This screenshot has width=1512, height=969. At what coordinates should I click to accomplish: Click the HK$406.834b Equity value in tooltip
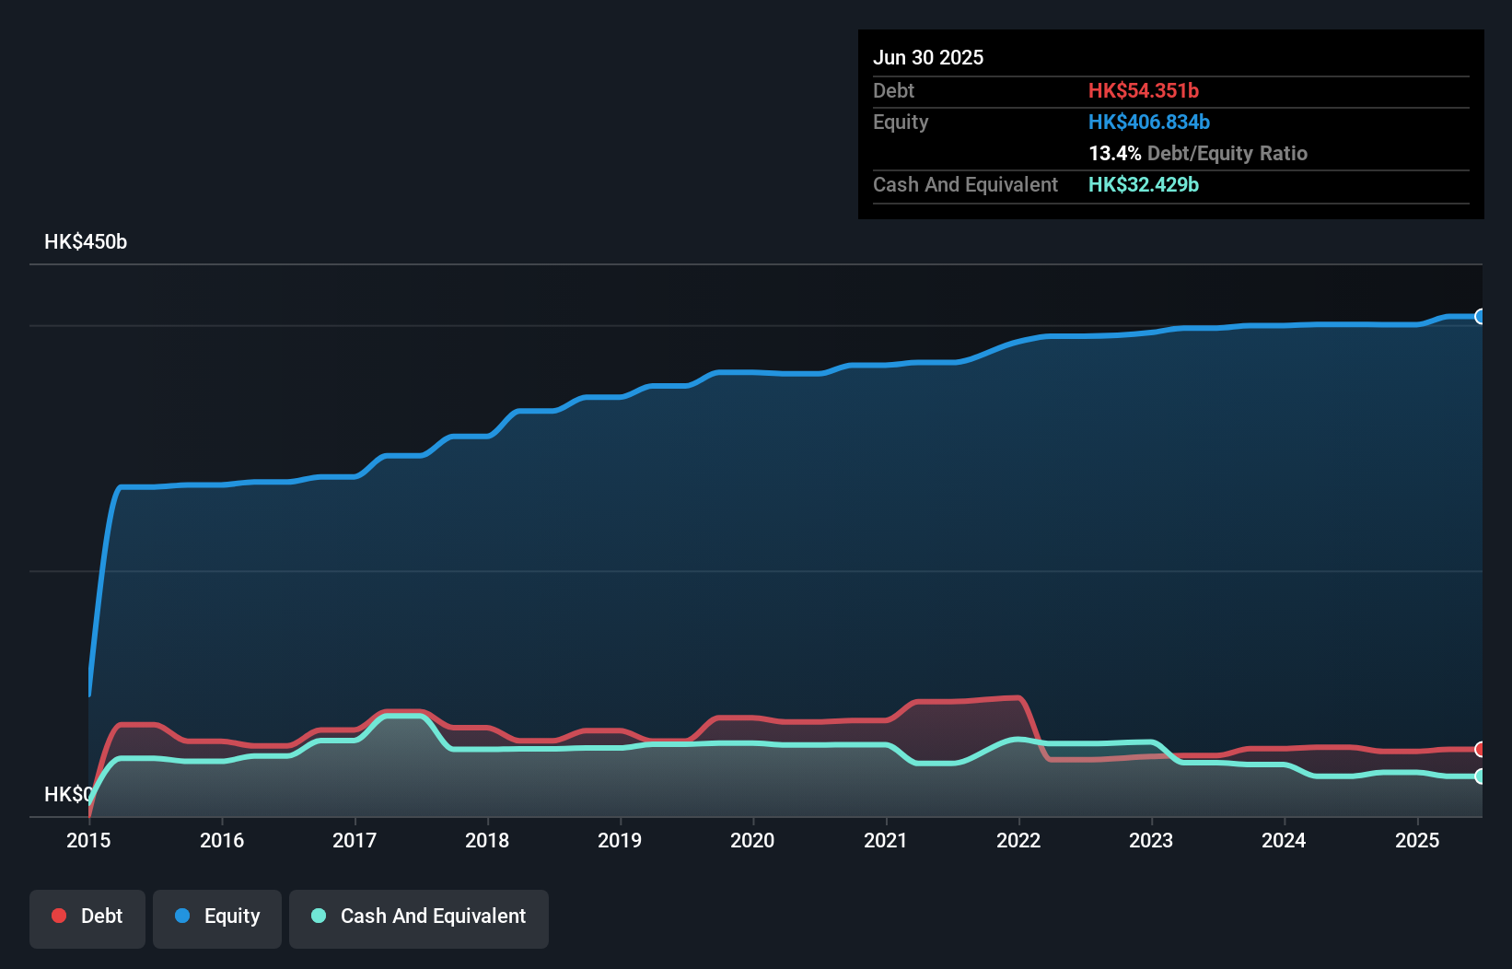pyautogui.click(x=1148, y=122)
